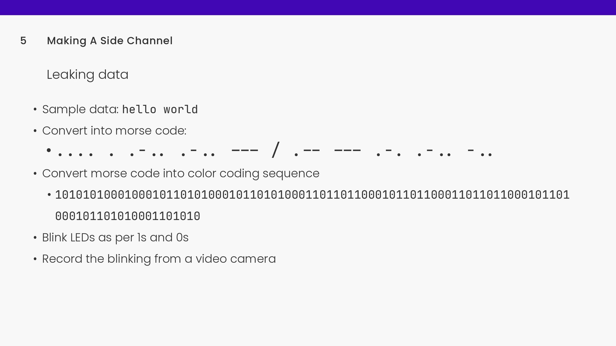The height and width of the screenshot is (346, 616).
Task: Select the 'Sample data:' bullet text
Action: click(80, 109)
